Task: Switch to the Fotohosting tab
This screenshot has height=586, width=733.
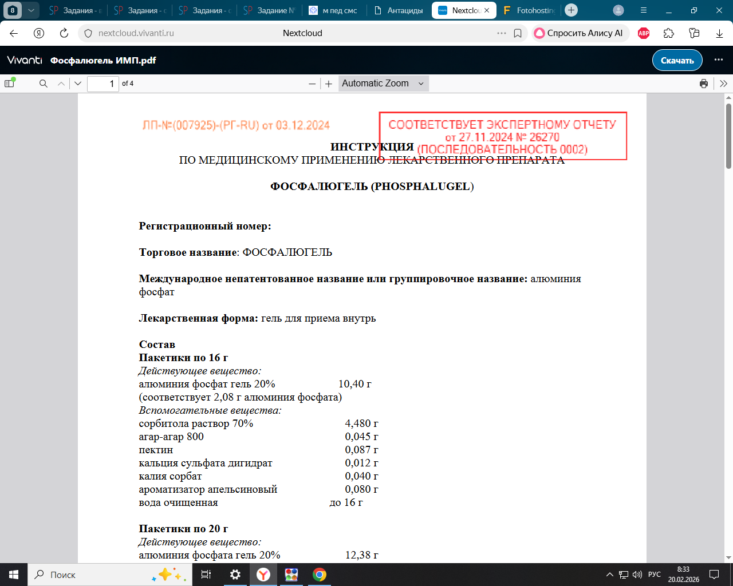Action: point(529,10)
